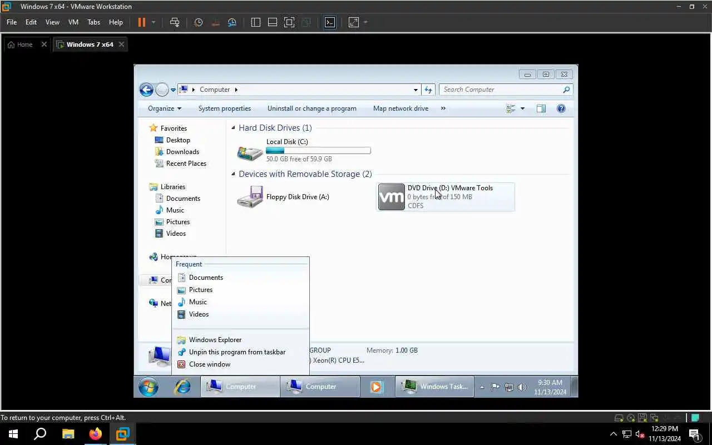Click System properties in command bar

pos(225,108)
